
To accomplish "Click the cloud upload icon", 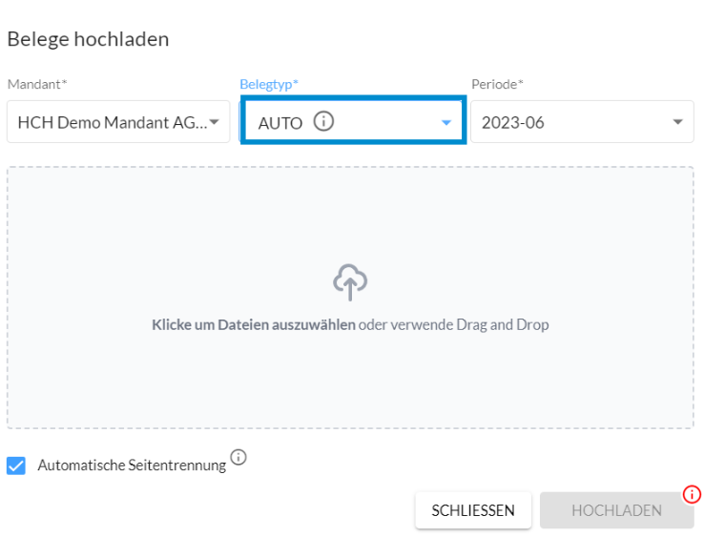I will click(x=350, y=282).
